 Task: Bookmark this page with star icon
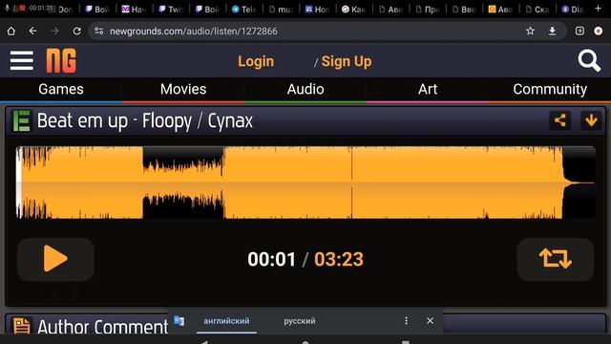tap(530, 32)
